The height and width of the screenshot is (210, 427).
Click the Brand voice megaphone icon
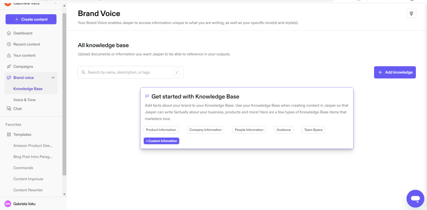9,78
